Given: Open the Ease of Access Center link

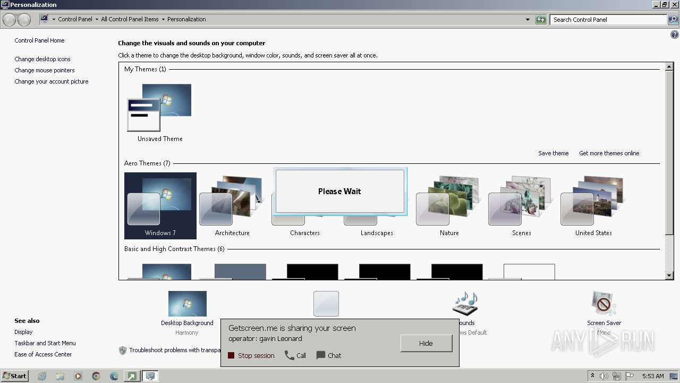Looking at the screenshot, I should [x=43, y=354].
